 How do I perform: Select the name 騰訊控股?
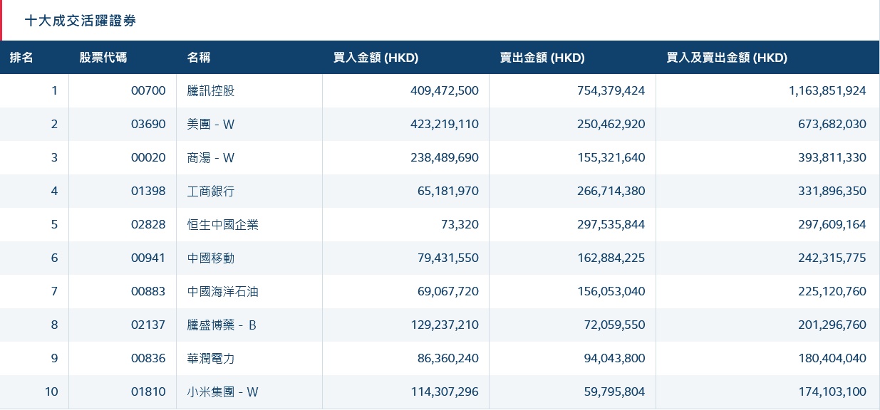tap(211, 90)
